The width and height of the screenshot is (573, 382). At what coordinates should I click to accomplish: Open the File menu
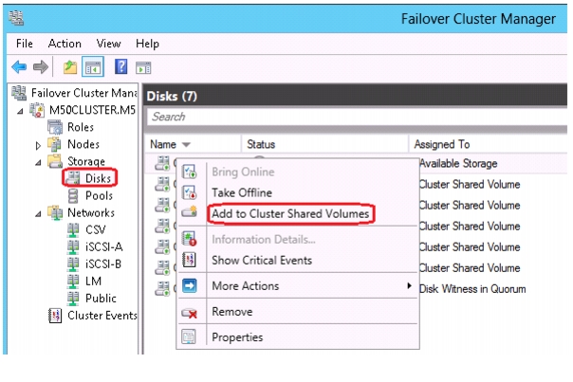(25, 44)
